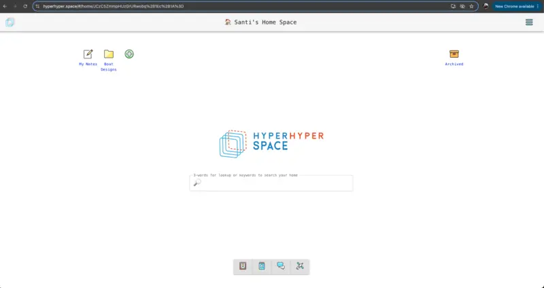Open the Boat Designs folder icon
The image size is (544, 288).
(109, 54)
